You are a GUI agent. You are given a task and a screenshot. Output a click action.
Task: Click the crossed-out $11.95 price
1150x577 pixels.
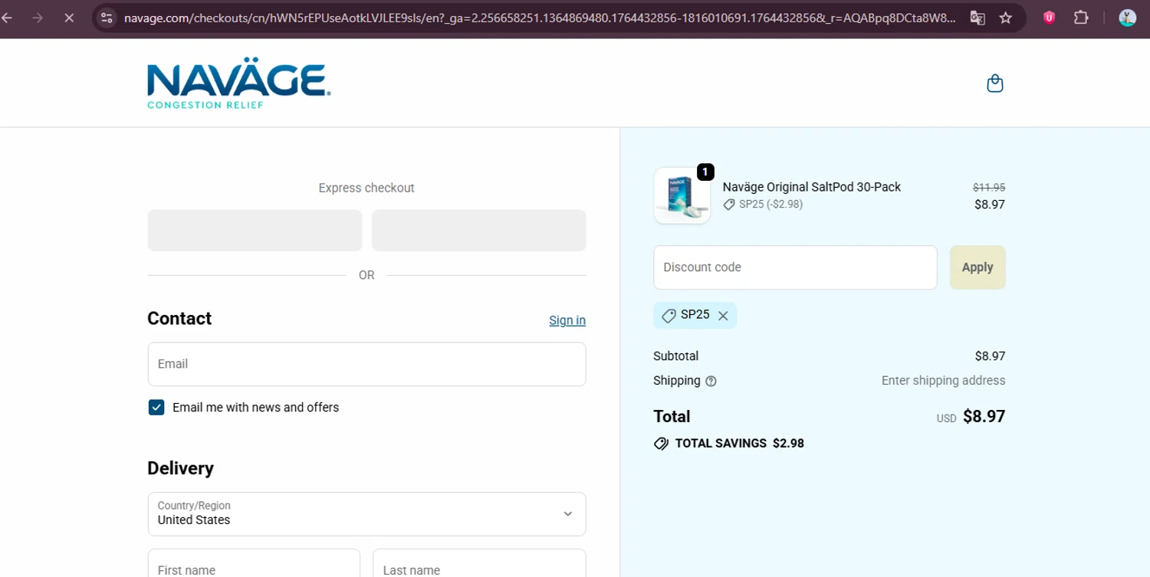coord(989,187)
